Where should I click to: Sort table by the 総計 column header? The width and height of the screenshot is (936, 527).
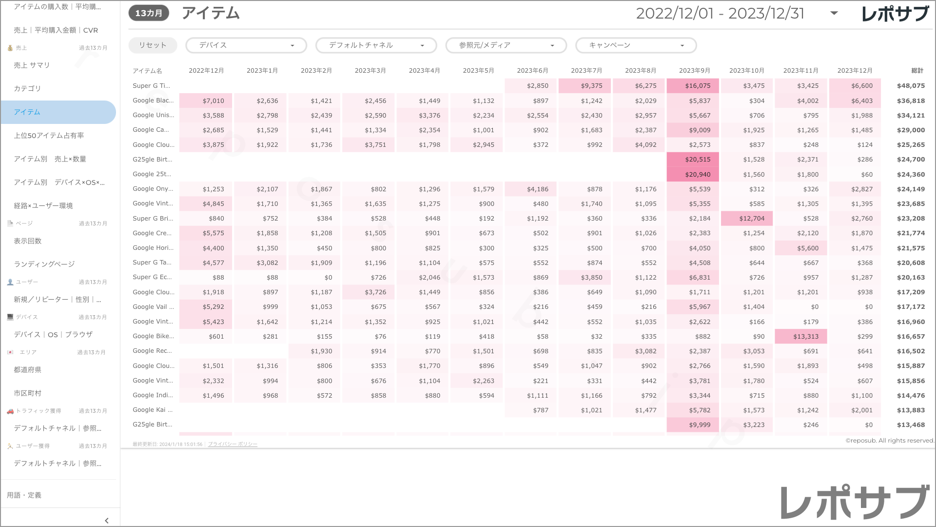(917, 71)
